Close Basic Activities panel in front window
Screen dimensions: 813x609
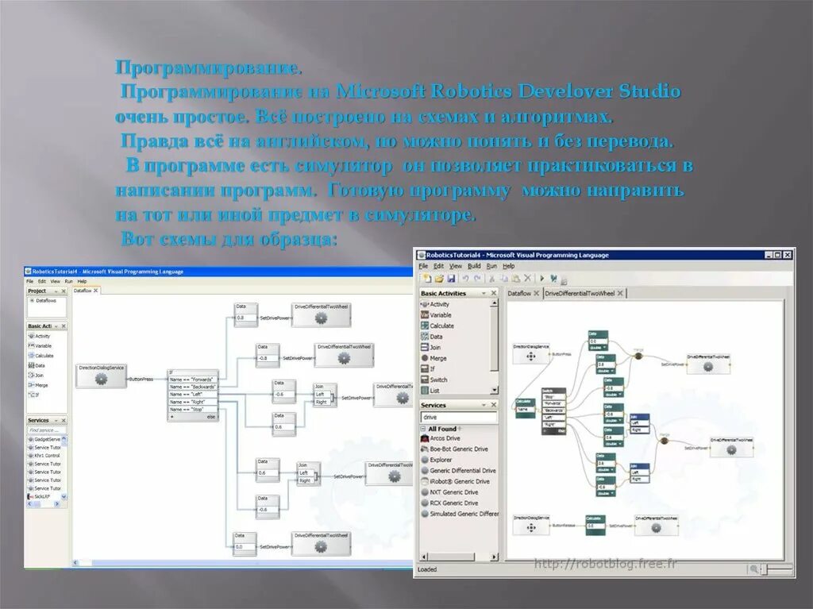coord(494,294)
